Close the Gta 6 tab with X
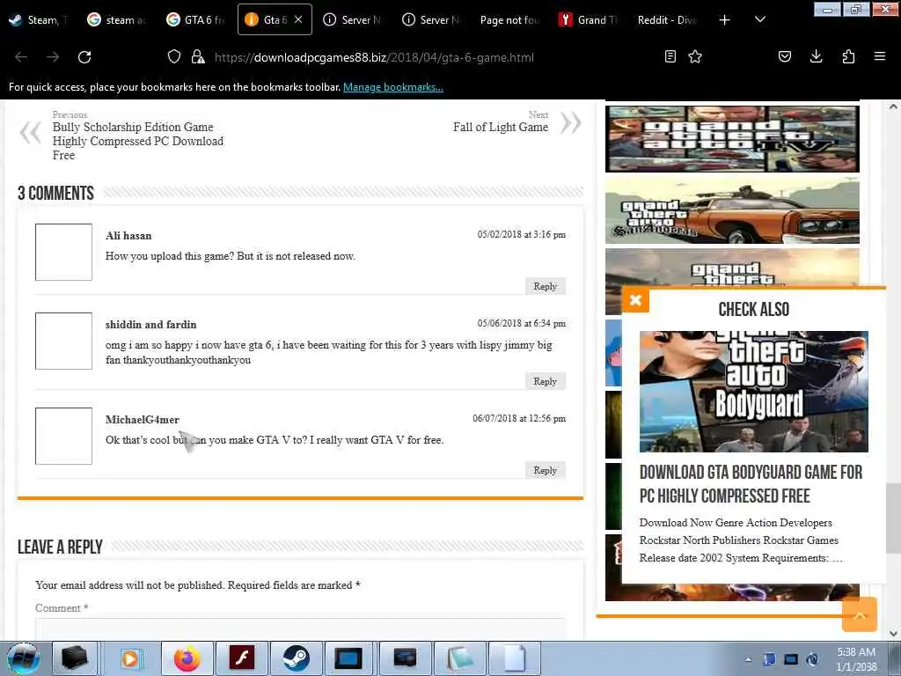This screenshot has height=676, width=901. click(298, 19)
